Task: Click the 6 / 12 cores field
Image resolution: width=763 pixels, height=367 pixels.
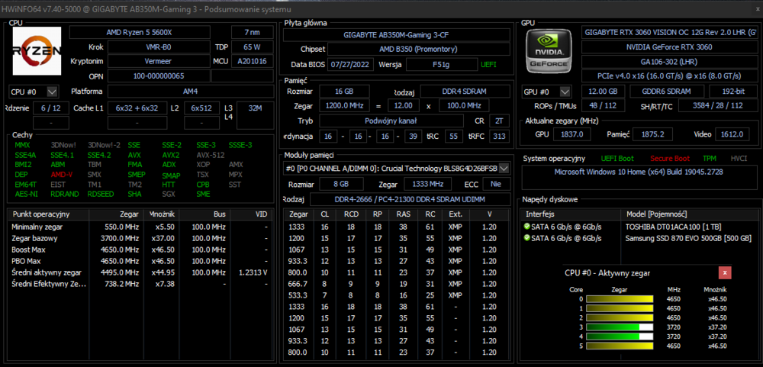Action: (51, 108)
